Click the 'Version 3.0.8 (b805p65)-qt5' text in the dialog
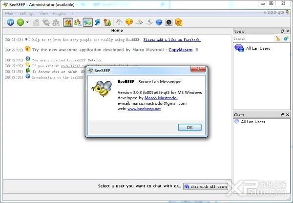Screen dimensions: 293x203 (x=144, y=92)
